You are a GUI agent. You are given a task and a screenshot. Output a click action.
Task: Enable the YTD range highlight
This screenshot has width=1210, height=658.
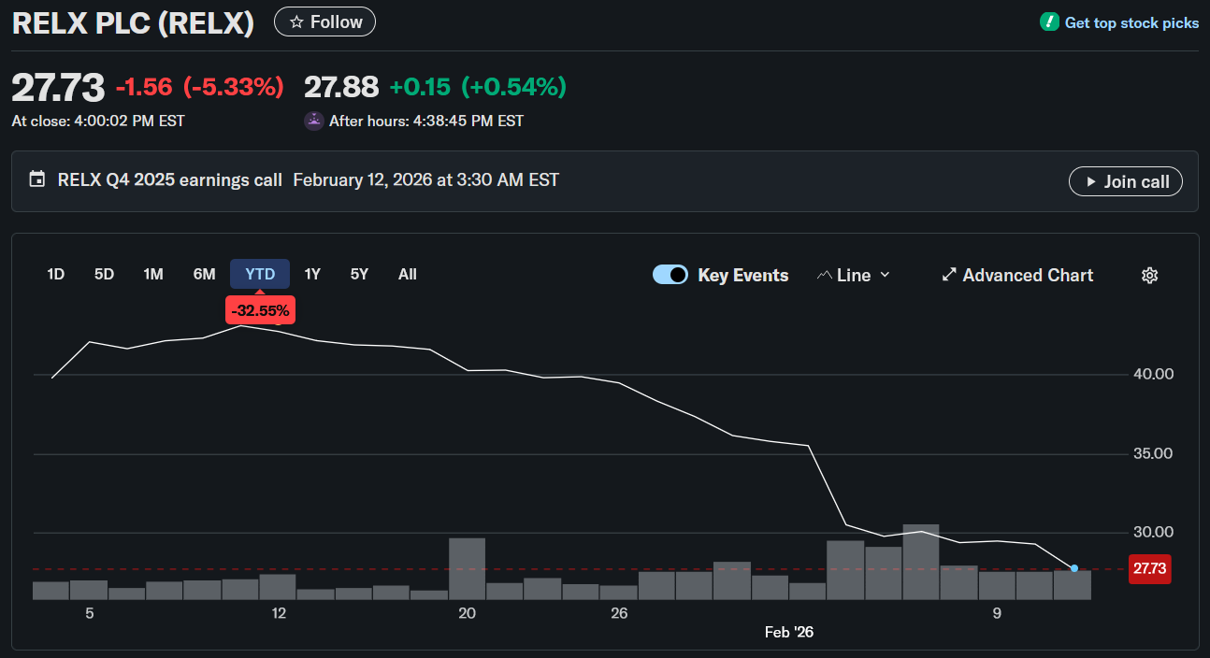coord(259,274)
